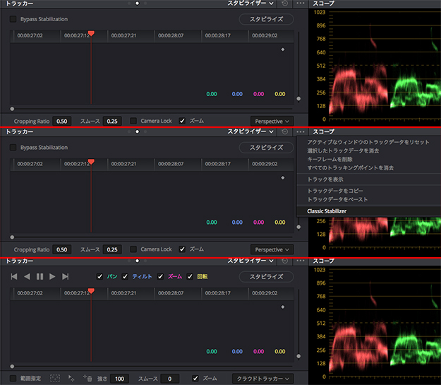This screenshot has height=385, width=441.
Task: Click the pause tracking button
Action: pos(40,276)
